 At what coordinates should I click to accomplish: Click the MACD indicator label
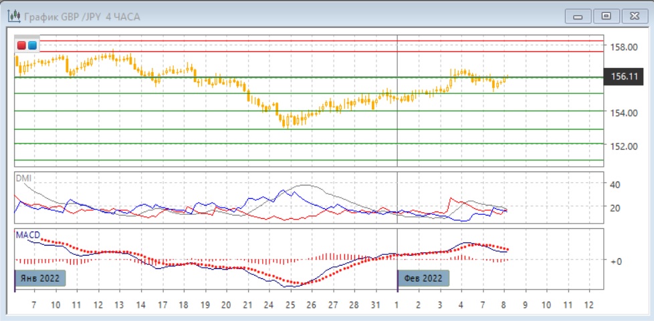[x=27, y=235]
